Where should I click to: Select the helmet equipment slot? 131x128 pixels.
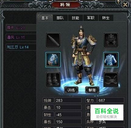[x=111, y=40]
